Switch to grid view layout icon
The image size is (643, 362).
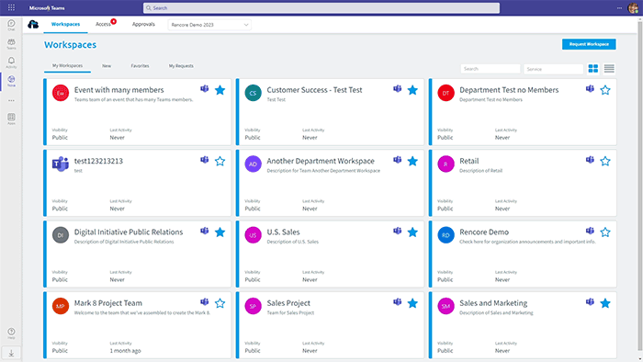[593, 69]
